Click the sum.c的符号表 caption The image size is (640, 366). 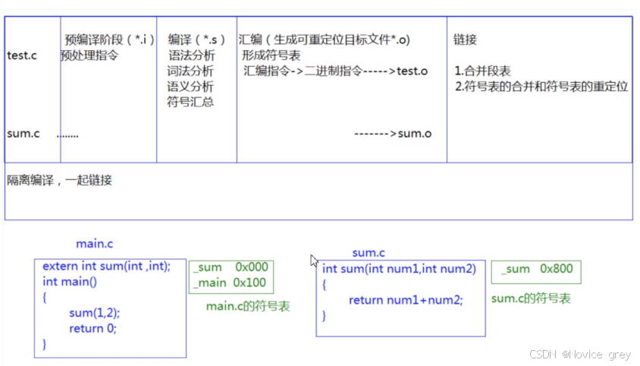coord(531,298)
